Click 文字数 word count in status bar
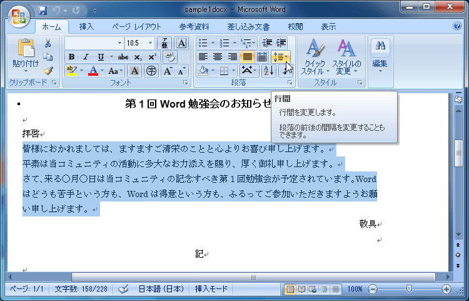Image resolution: width=469 pixels, height=301 pixels. tap(81, 289)
